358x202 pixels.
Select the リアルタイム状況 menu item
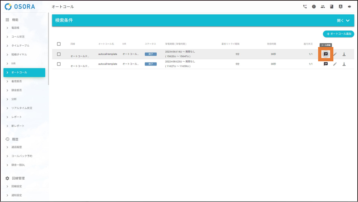point(22,108)
